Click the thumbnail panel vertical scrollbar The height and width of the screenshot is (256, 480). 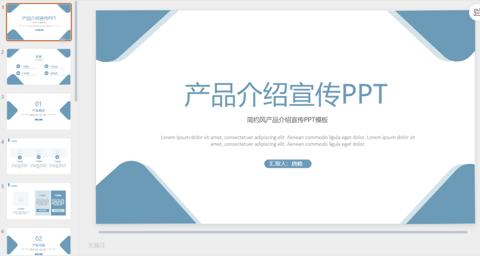point(76,51)
